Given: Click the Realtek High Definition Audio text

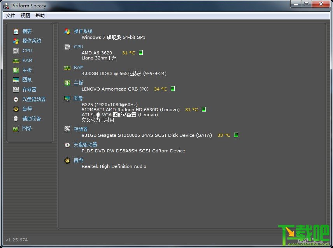Looking at the screenshot, I should click(x=114, y=166).
